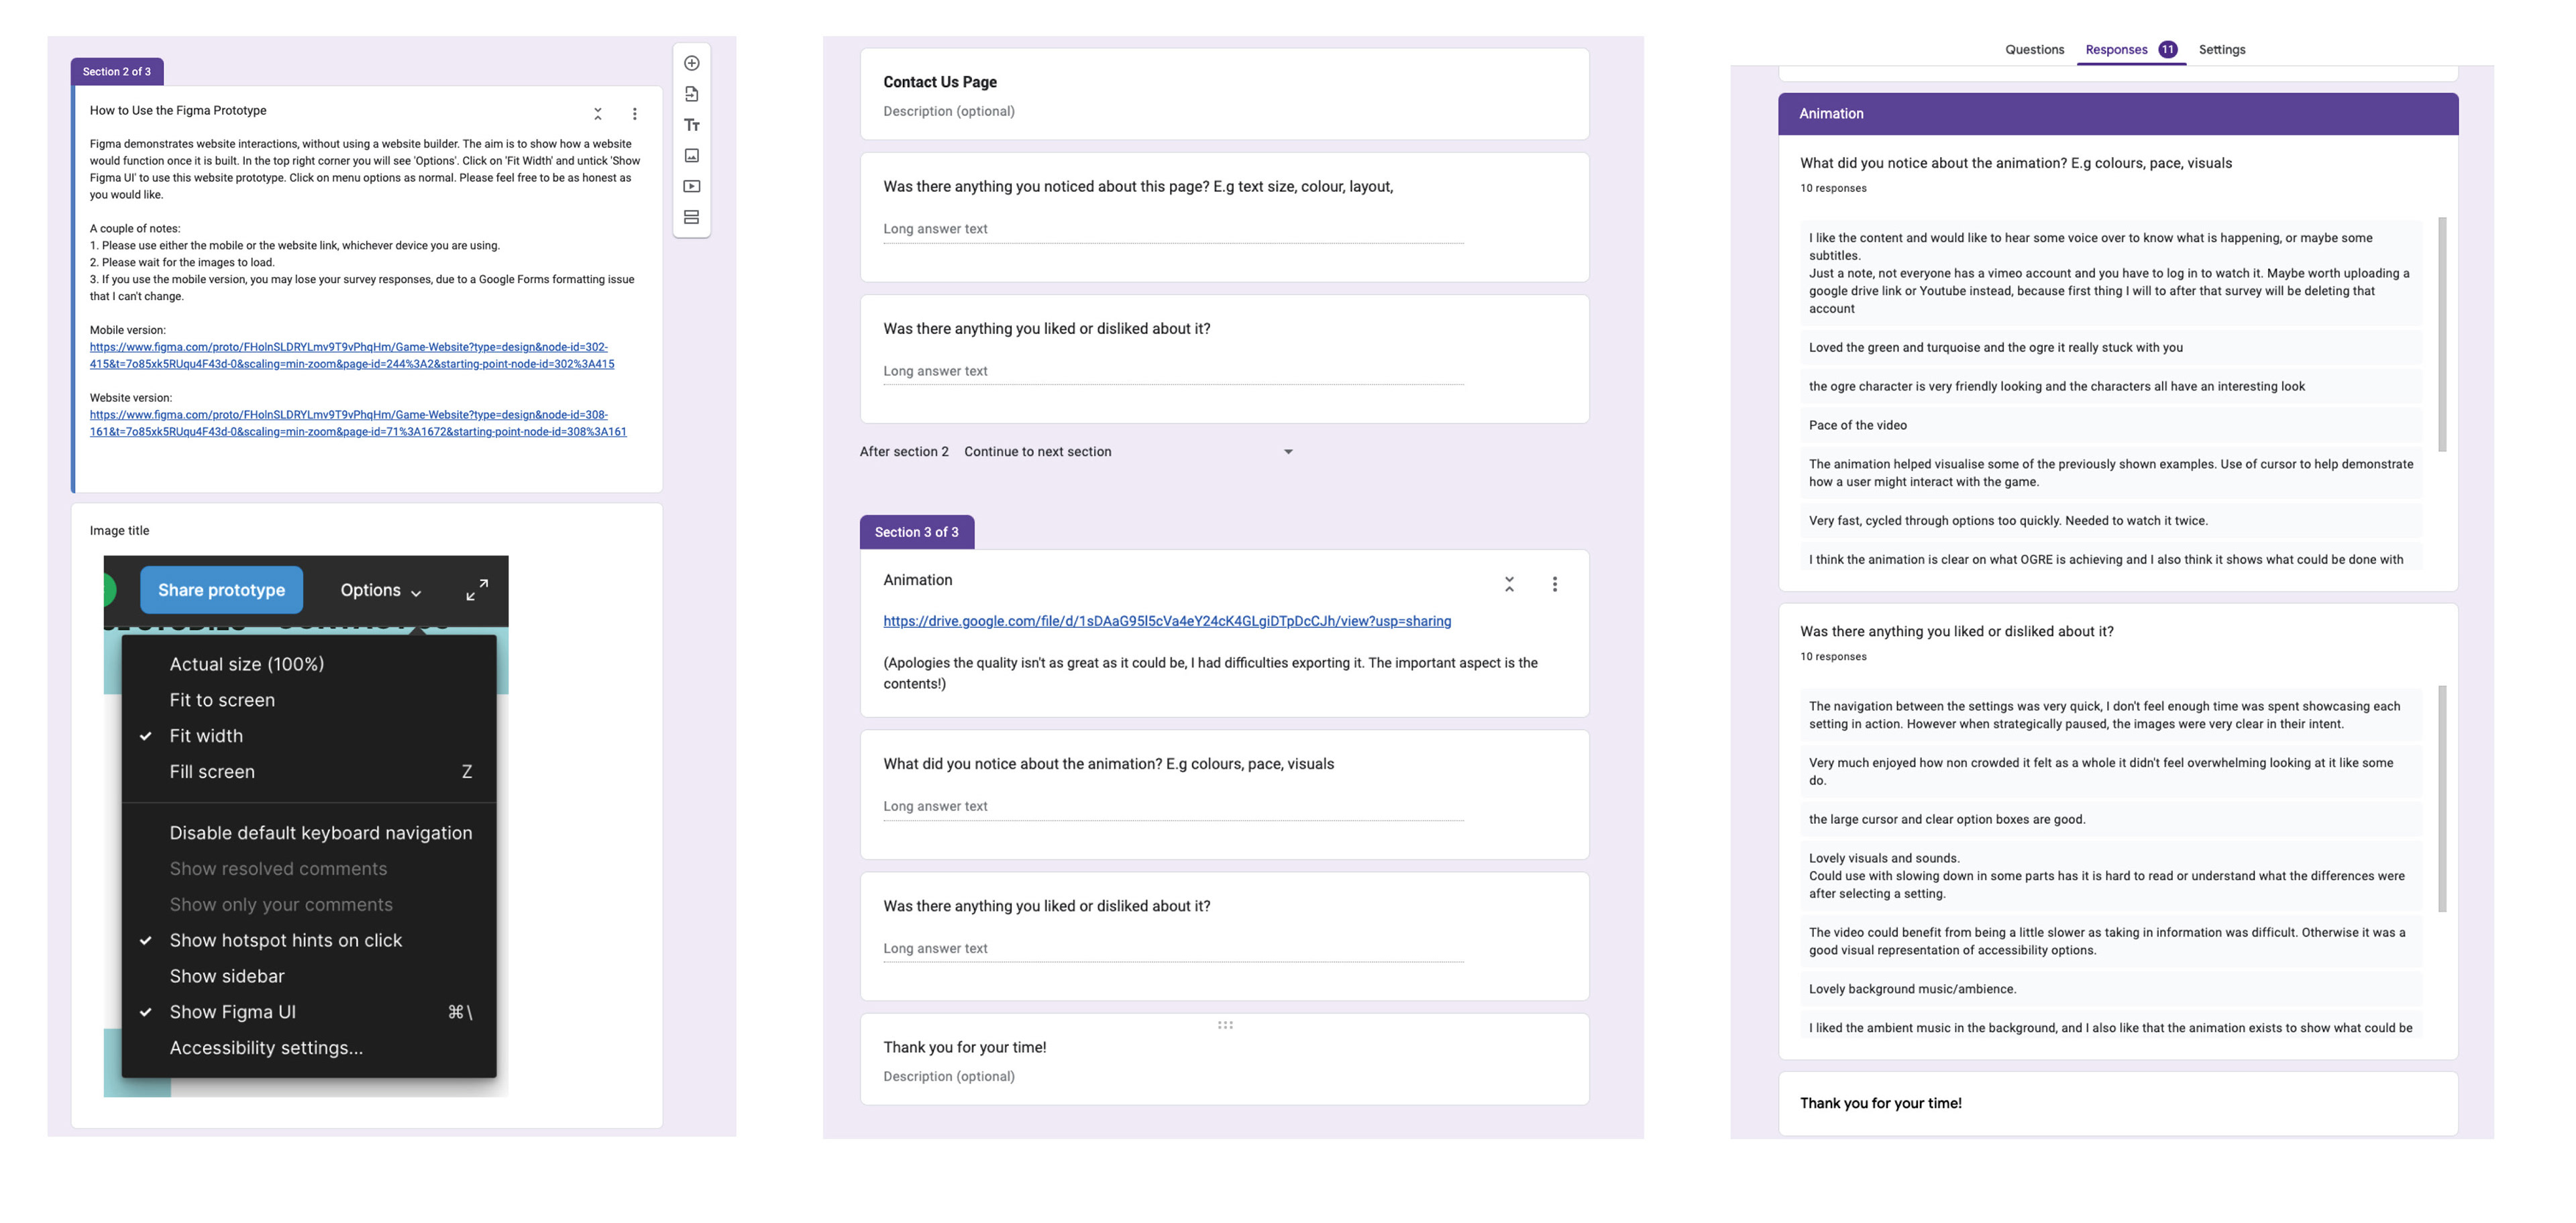Switch to the Questions tab
2576x1223 pixels.
(x=2034, y=49)
